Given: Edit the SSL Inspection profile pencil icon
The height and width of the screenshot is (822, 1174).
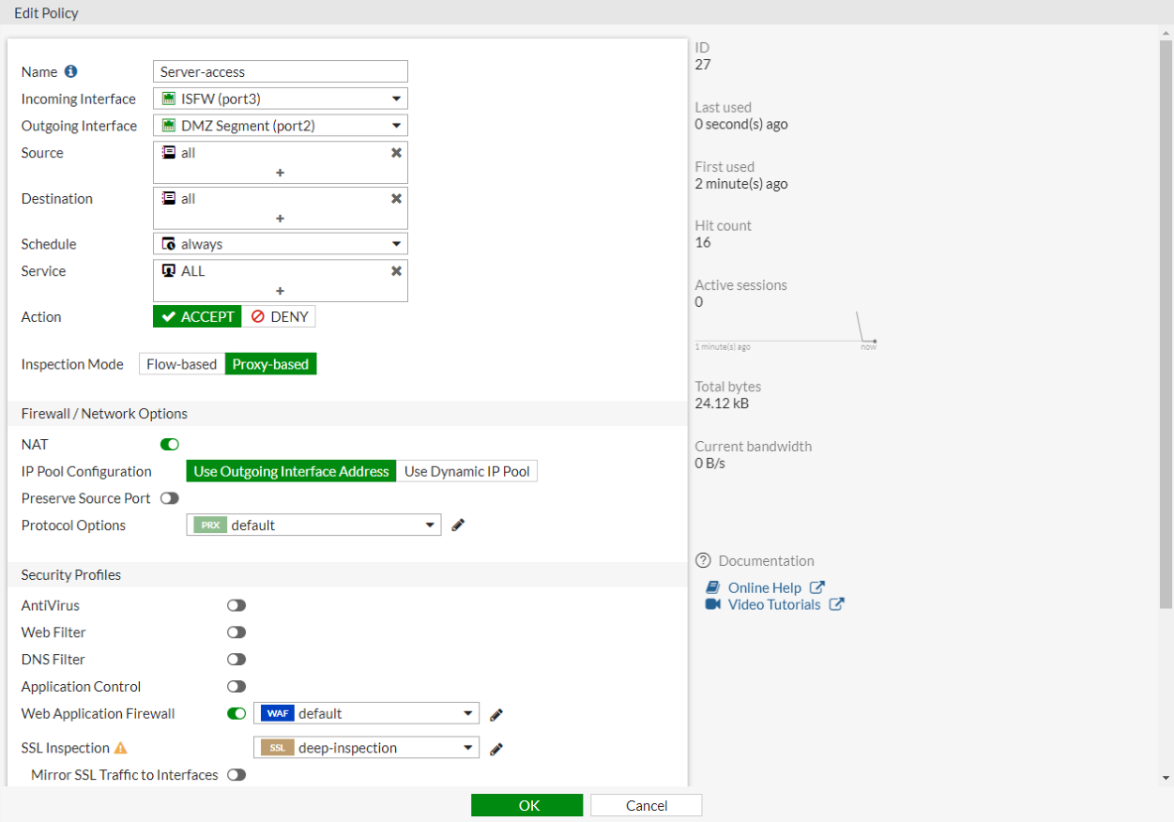Looking at the screenshot, I should coord(496,749).
